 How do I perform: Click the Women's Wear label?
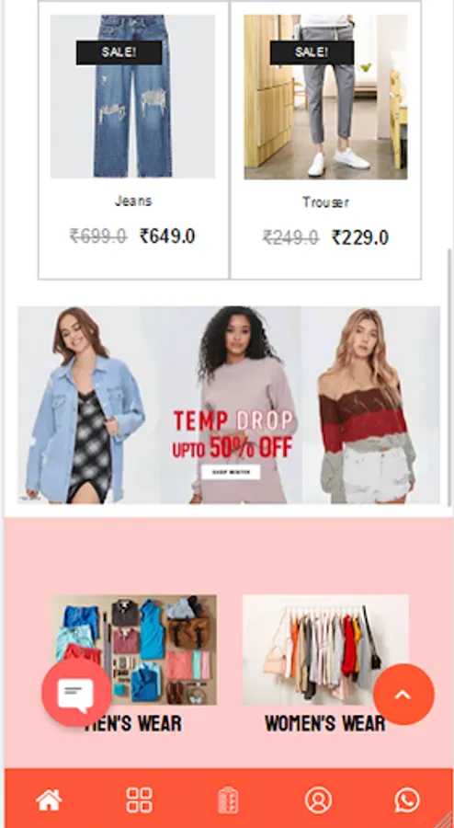(x=324, y=723)
